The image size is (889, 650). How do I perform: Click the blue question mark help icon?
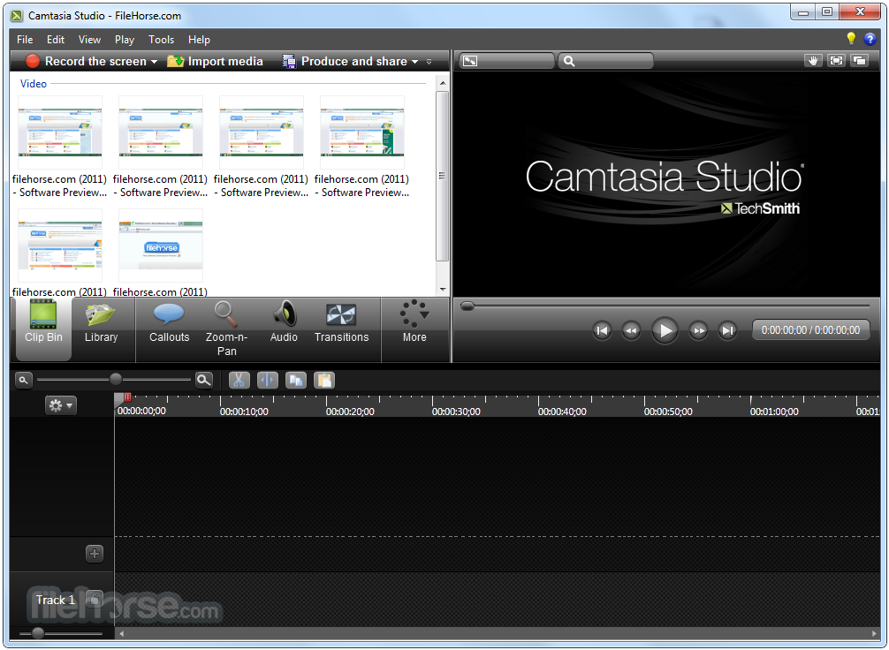click(870, 39)
